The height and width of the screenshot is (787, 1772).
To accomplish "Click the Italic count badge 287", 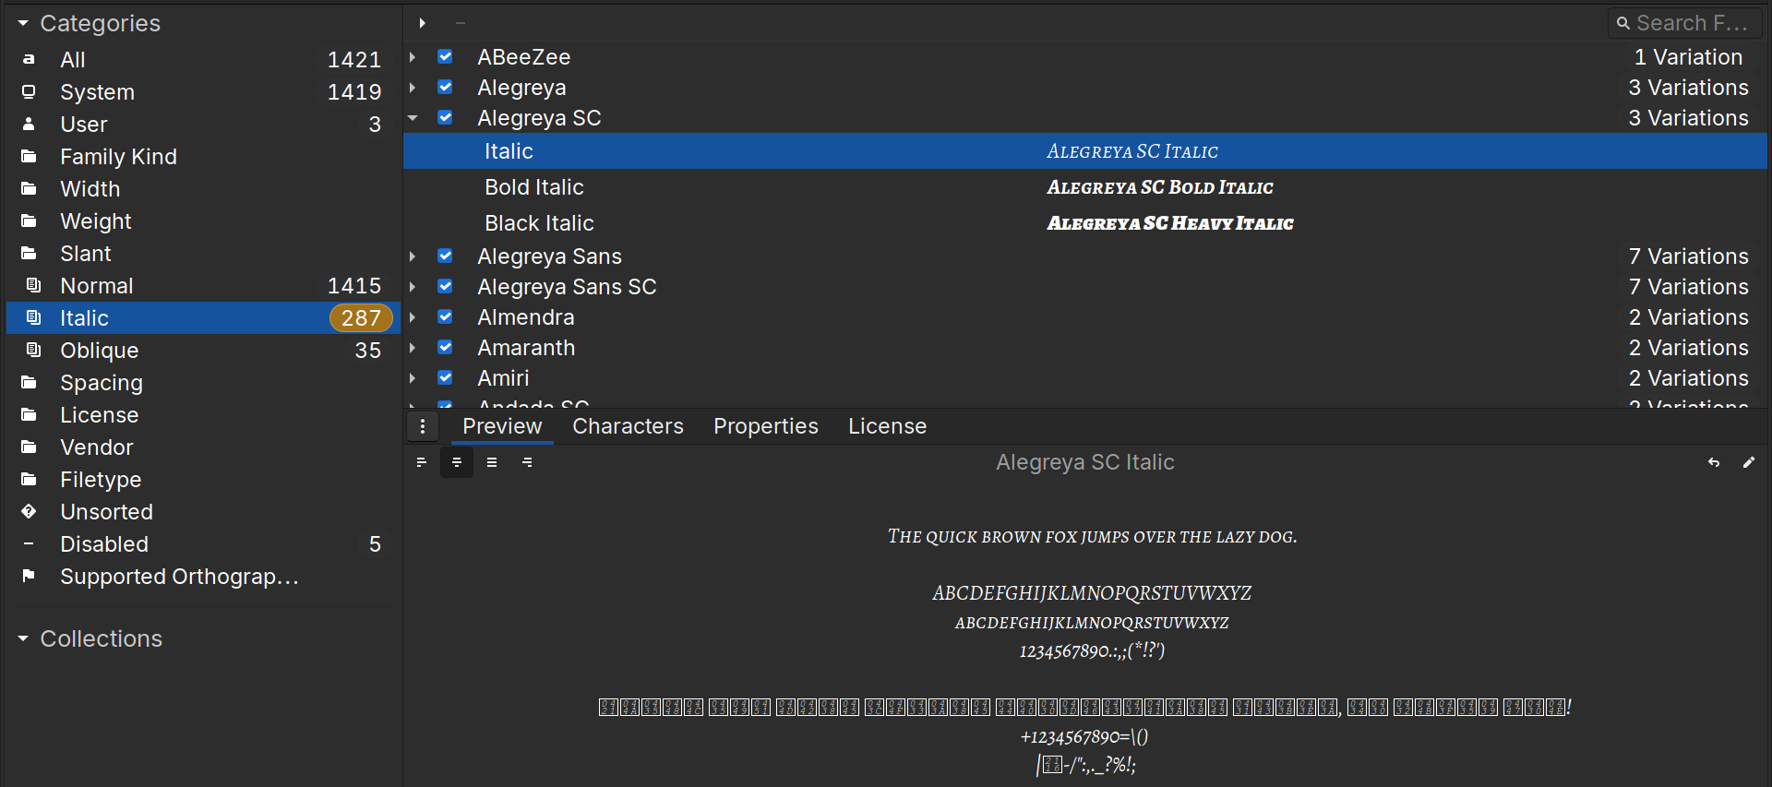I will click(361, 318).
